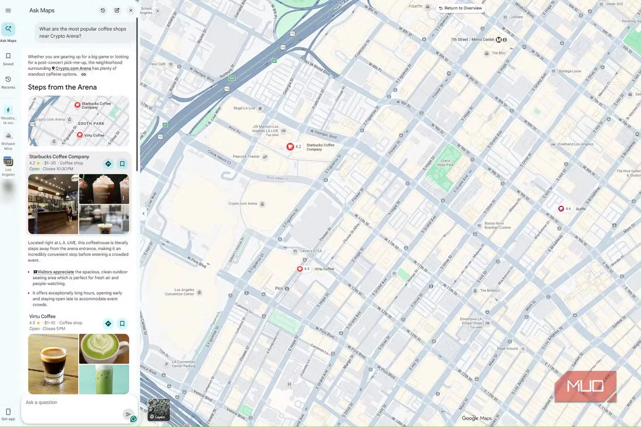
Task: Open the Get app sidebar item
Action: 8,414
